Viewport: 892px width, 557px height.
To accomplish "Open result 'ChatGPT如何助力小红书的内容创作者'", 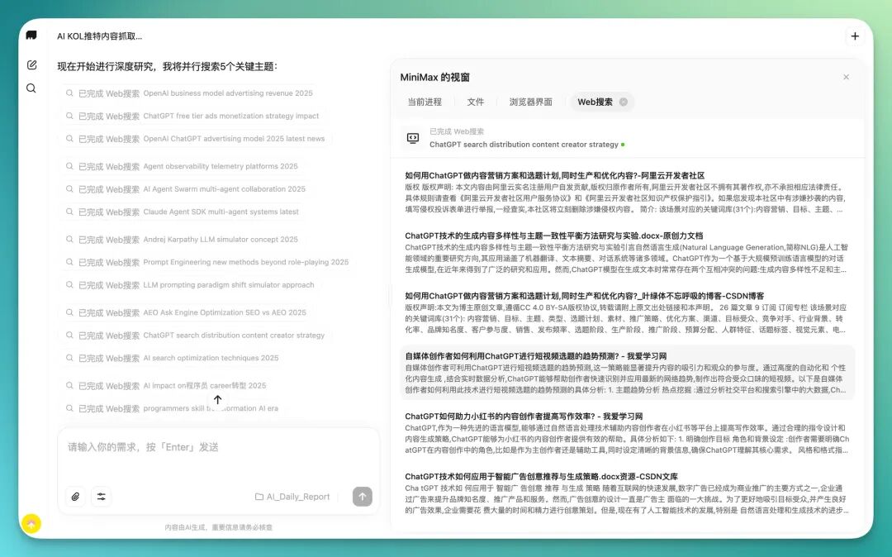I will click(524, 417).
